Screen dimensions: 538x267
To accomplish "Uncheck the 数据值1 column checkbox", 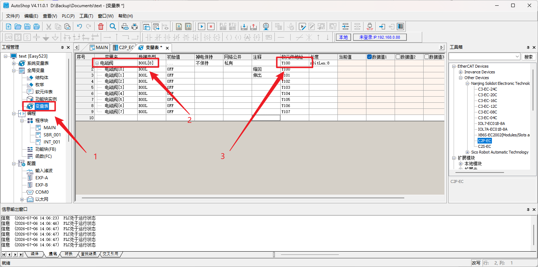I will point(370,57).
